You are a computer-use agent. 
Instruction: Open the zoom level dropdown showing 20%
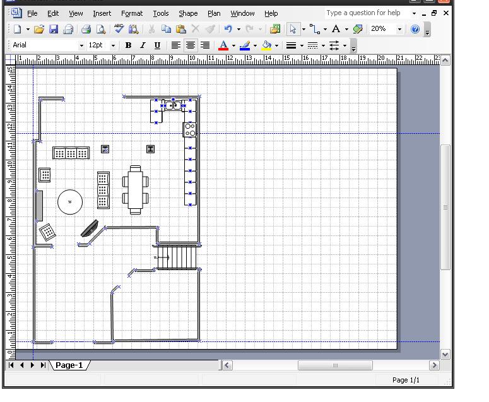399,29
